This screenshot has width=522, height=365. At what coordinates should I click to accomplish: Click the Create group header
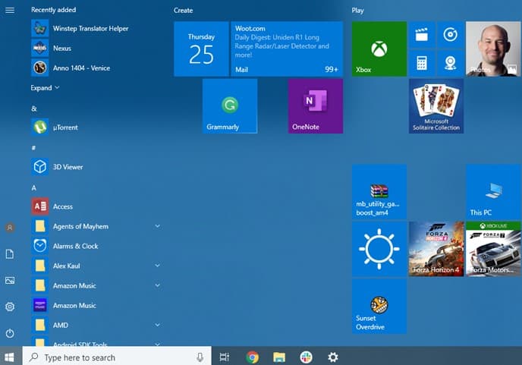pos(183,11)
